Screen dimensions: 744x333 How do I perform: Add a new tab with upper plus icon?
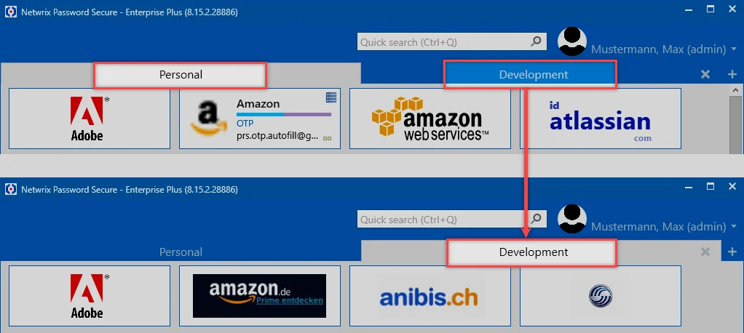click(x=732, y=74)
